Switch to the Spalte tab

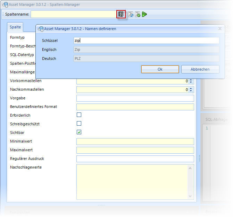[15, 27]
